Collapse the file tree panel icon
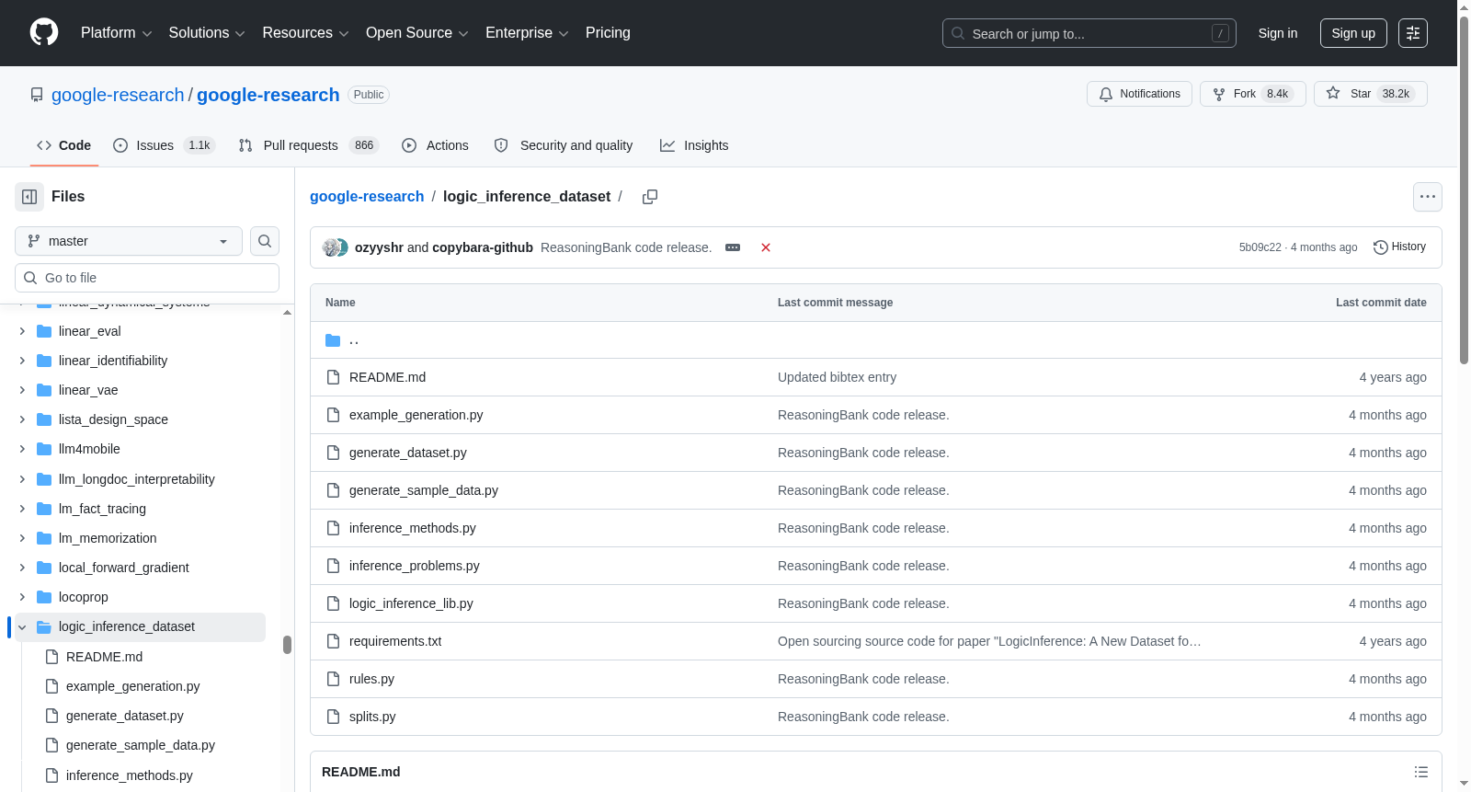 click(29, 197)
